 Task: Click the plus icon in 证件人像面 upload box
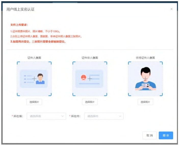point(34,79)
